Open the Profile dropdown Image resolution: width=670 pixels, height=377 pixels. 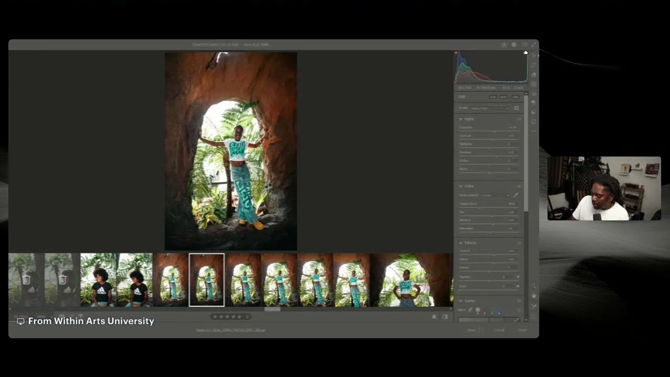tap(490, 108)
